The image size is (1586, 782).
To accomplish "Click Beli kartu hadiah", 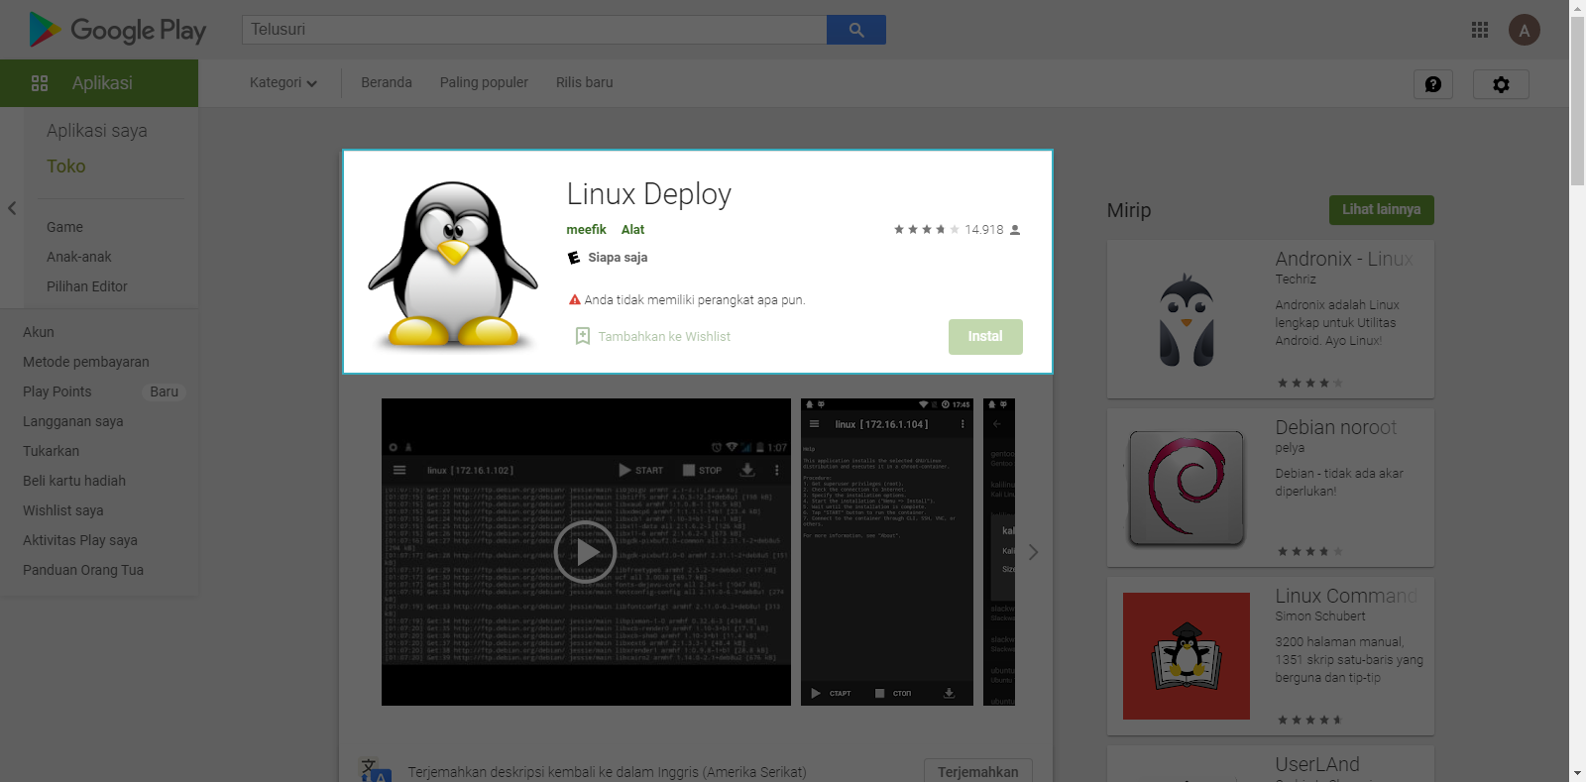I will coord(74,481).
